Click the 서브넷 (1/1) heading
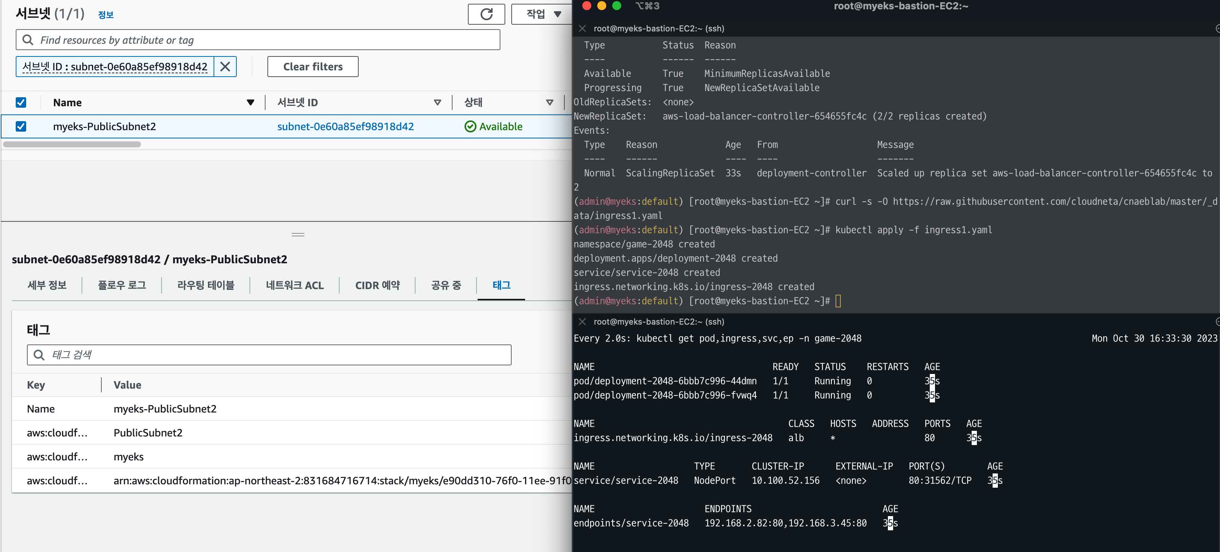Screen dimensions: 1220x552 point(50,13)
